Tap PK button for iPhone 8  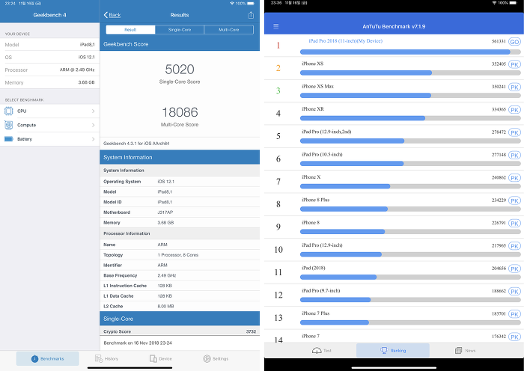pos(514,224)
